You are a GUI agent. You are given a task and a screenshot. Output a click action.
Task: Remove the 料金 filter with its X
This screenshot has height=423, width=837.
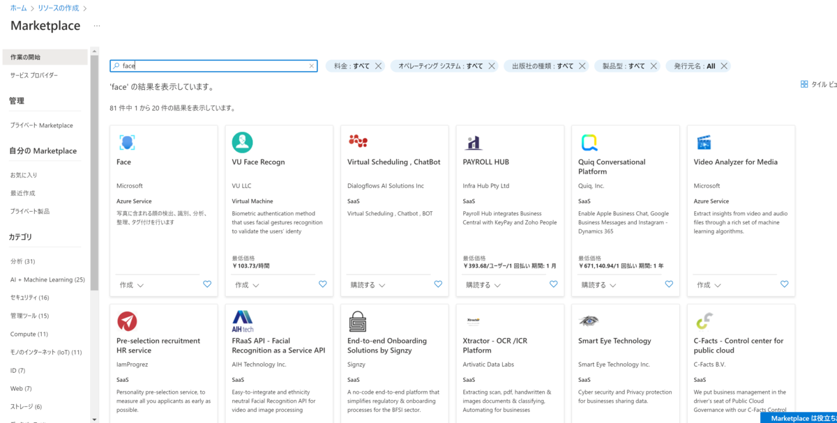tap(378, 66)
